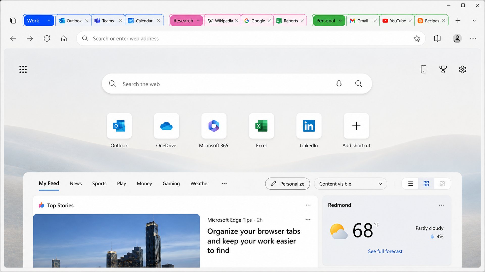Image resolution: width=485 pixels, height=272 pixels.
Task: Open Settings and more menu
Action: 473,39
